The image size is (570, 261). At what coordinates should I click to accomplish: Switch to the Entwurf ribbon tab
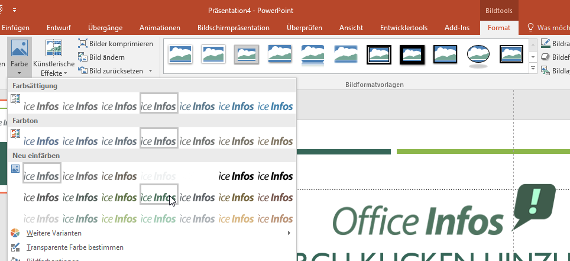(59, 28)
